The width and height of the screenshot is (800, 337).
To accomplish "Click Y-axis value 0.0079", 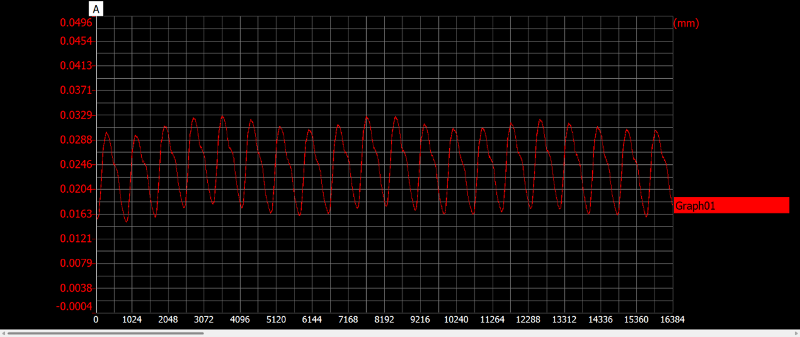I will pyautogui.click(x=76, y=263).
